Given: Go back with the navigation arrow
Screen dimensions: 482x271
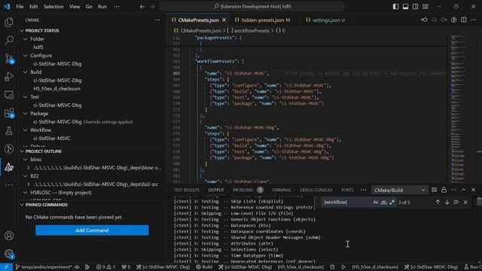Looking at the screenshot, I should coord(142,7).
